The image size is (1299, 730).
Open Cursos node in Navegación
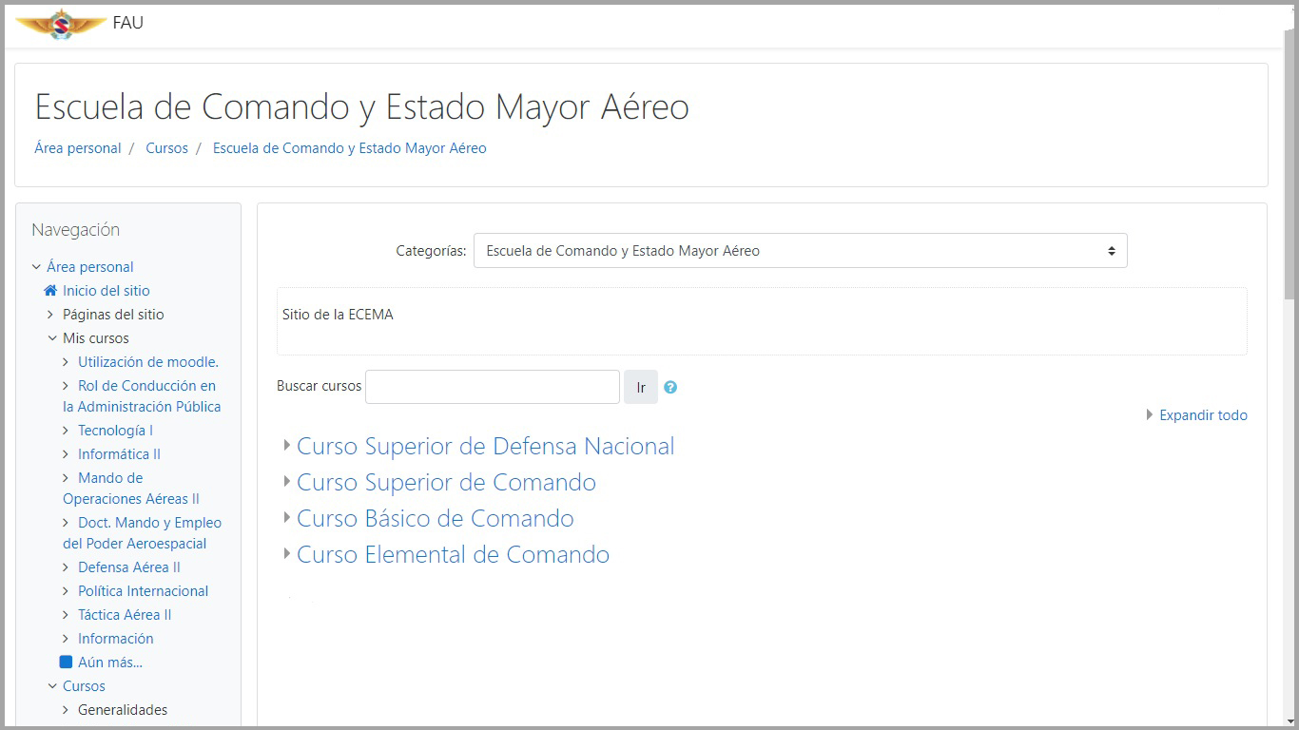[84, 686]
